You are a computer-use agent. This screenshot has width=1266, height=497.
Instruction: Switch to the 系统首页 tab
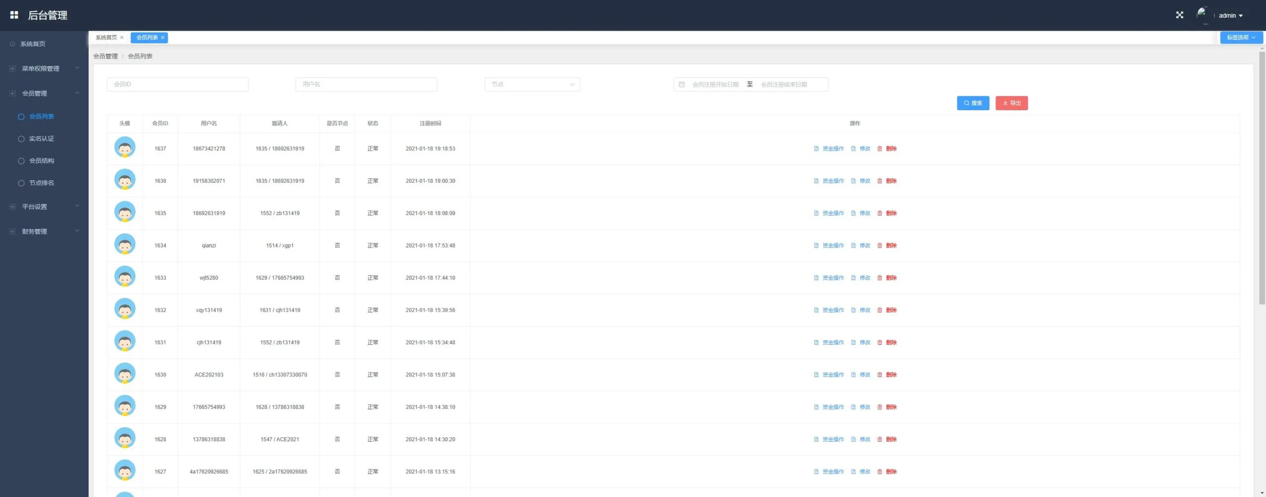[106, 38]
